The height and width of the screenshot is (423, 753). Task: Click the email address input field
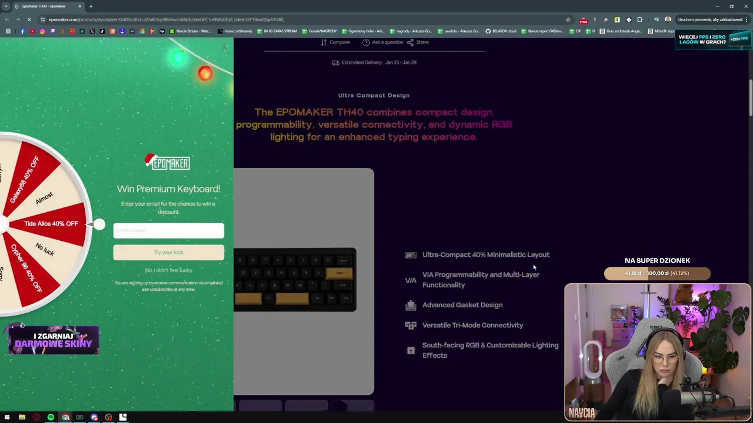click(x=168, y=230)
